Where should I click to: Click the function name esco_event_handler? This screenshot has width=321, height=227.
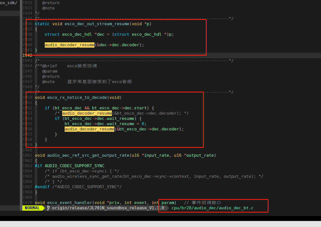[x=70, y=203]
